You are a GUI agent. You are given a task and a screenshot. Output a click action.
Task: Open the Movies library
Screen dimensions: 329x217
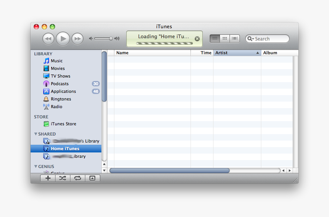[x=58, y=68]
